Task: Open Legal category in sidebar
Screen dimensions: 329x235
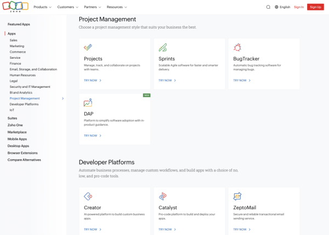Action: (x=14, y=81)
